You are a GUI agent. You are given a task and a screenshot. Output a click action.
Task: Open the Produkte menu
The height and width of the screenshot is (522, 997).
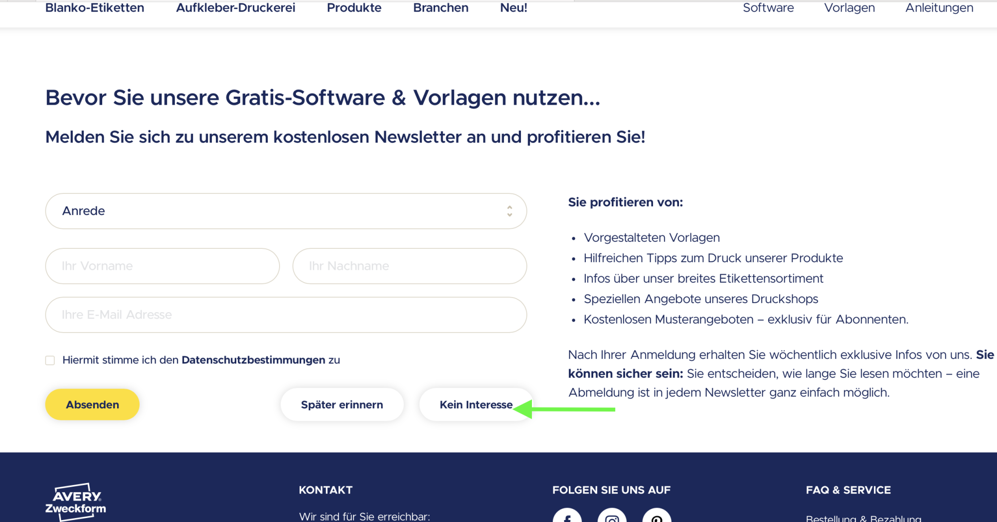(x=354, y=7)
